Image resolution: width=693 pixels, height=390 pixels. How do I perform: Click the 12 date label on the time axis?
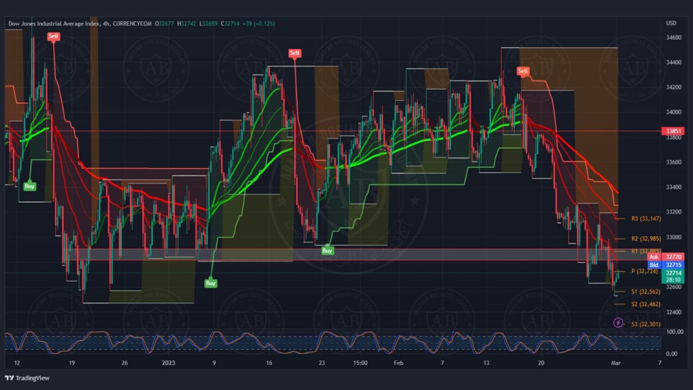(x=17, y=363)
